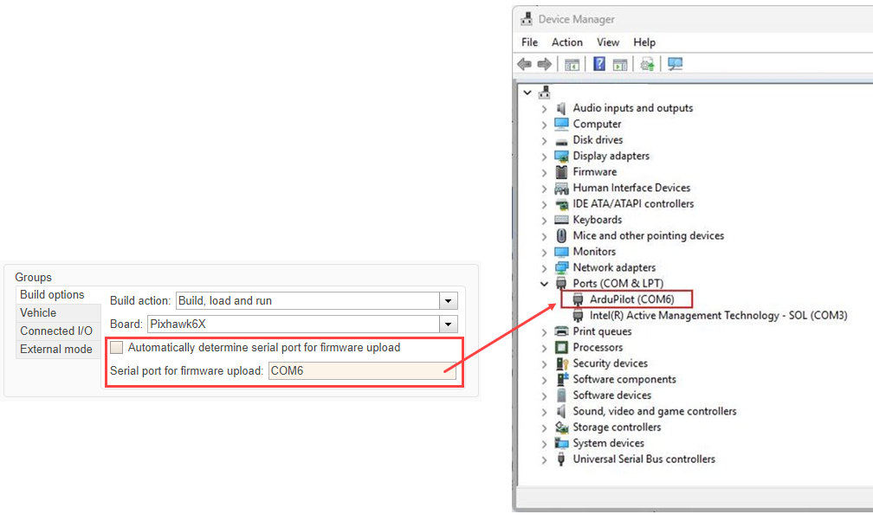
Task: Open the View menu
Action: [608, 42]
